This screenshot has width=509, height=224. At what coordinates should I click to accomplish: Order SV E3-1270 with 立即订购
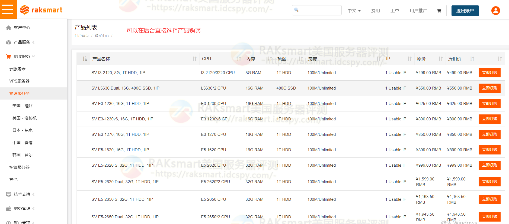tap(489, 134)
